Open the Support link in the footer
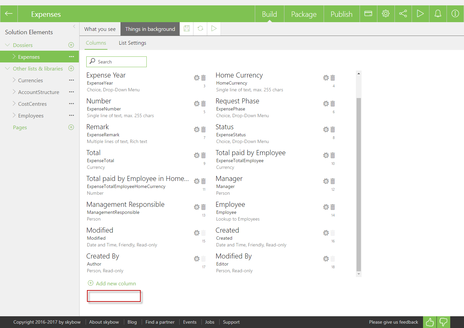The width and height of the screenshot is (464, 328). (x=231, y=322)
